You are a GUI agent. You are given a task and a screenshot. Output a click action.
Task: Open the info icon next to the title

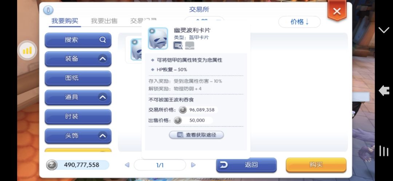tap(48, 10)
